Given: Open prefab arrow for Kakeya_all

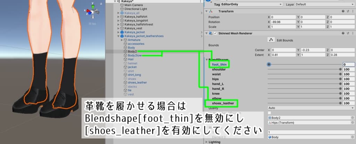Looking at the screenshot, I should (202, 13).
